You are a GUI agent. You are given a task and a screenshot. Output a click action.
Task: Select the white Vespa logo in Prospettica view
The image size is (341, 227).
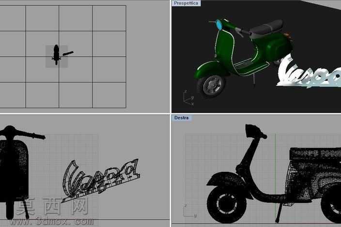tap(310, 72)
